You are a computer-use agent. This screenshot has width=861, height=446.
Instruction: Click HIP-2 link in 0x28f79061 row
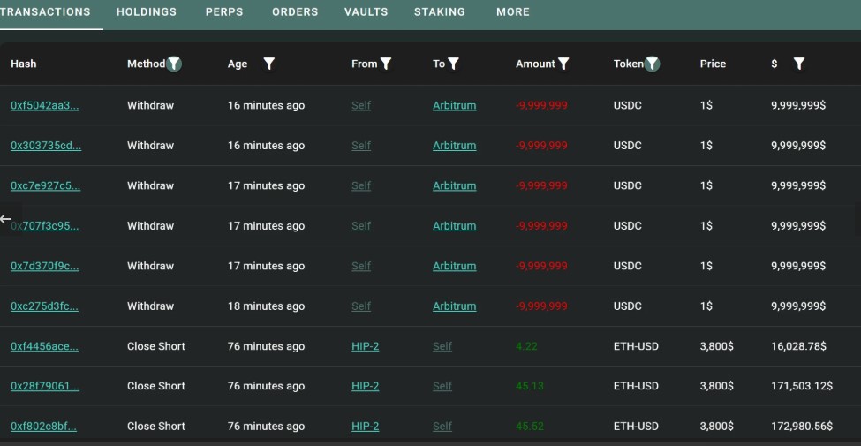point(365,386)
